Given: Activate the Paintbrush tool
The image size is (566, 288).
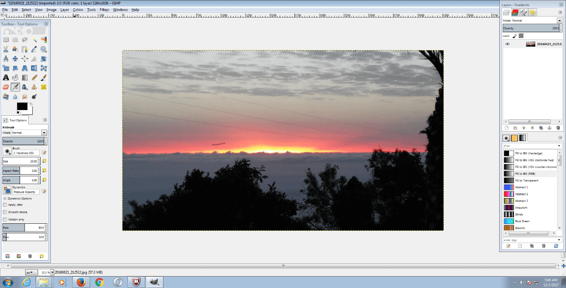Looking at the screenshot, I should click(x=44, y=77).
